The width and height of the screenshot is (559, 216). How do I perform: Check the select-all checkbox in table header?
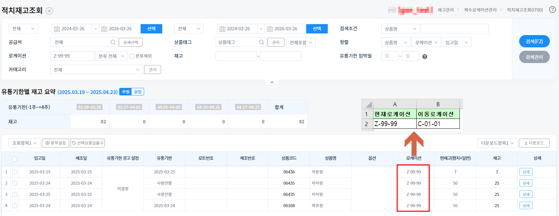click(x=15, y=159)
